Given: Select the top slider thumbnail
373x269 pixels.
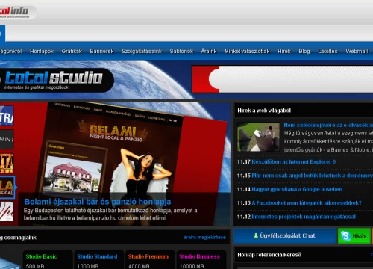Looking at the screenshot, I should click(7, 116).
